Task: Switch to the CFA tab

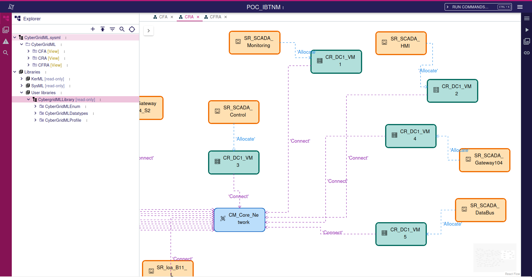Action: click(161, 17)
